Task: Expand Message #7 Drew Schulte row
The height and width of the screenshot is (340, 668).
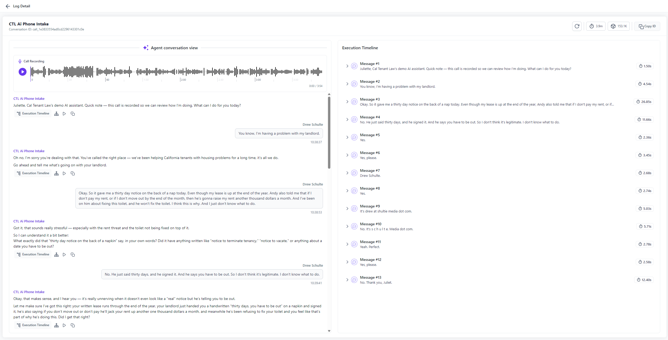Action: click(347, 173)
